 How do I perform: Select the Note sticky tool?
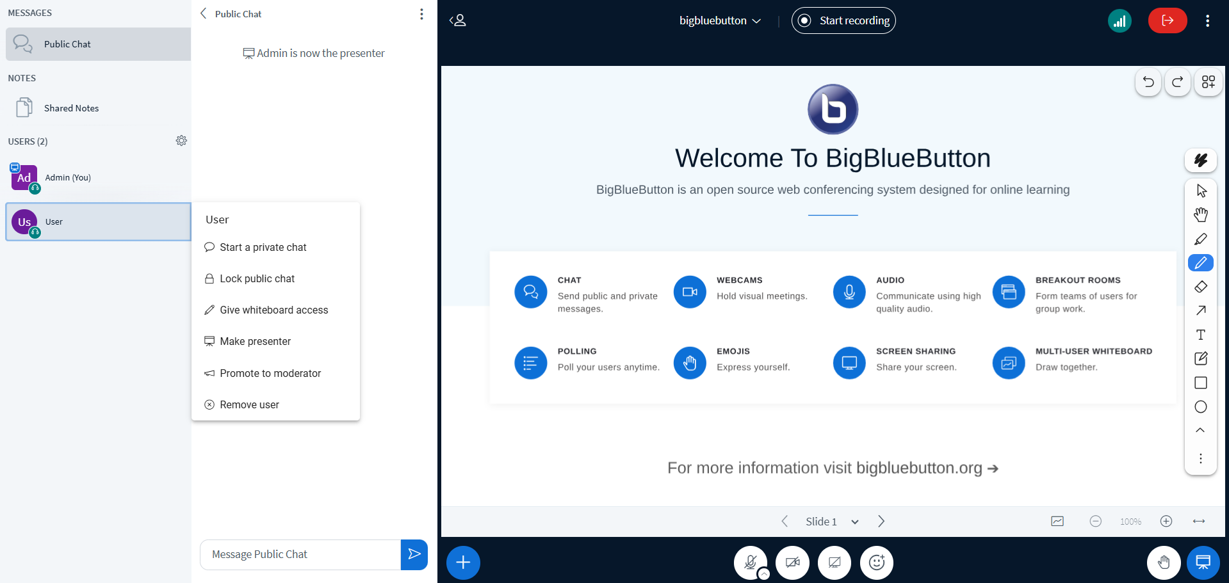1201,358
